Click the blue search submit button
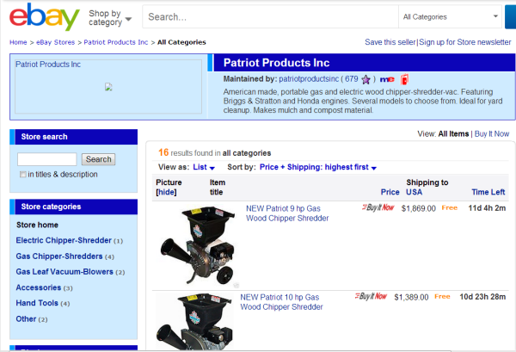The width and height of the screenshot is (516, 352). [510, 17]
